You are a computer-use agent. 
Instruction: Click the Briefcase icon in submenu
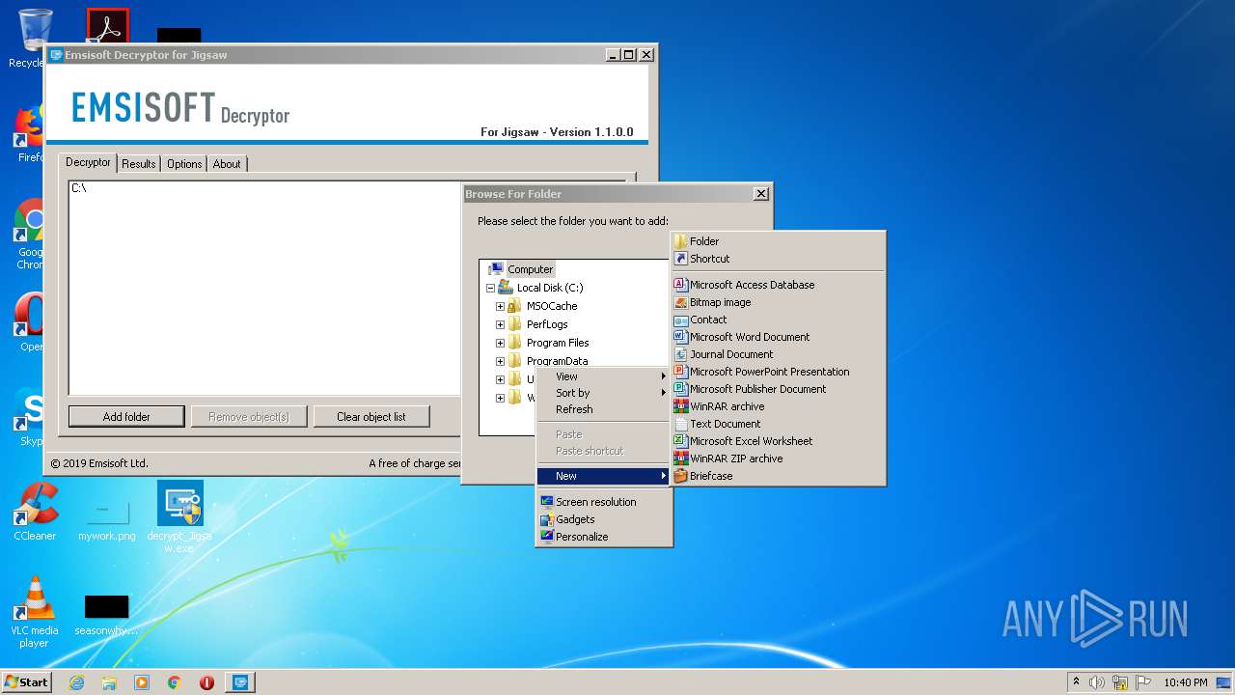coord(680,476)
